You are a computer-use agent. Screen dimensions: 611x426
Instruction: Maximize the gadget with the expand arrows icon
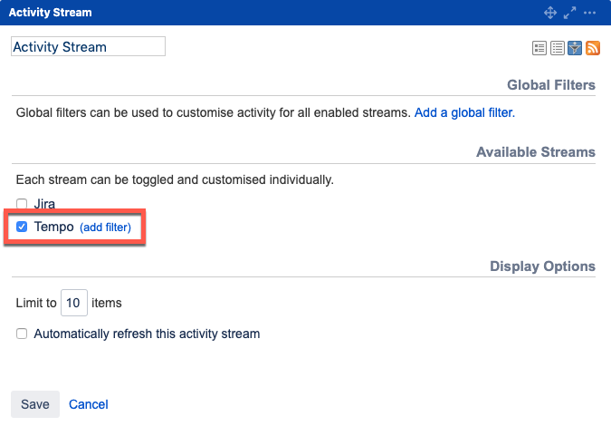click(569, 13)
